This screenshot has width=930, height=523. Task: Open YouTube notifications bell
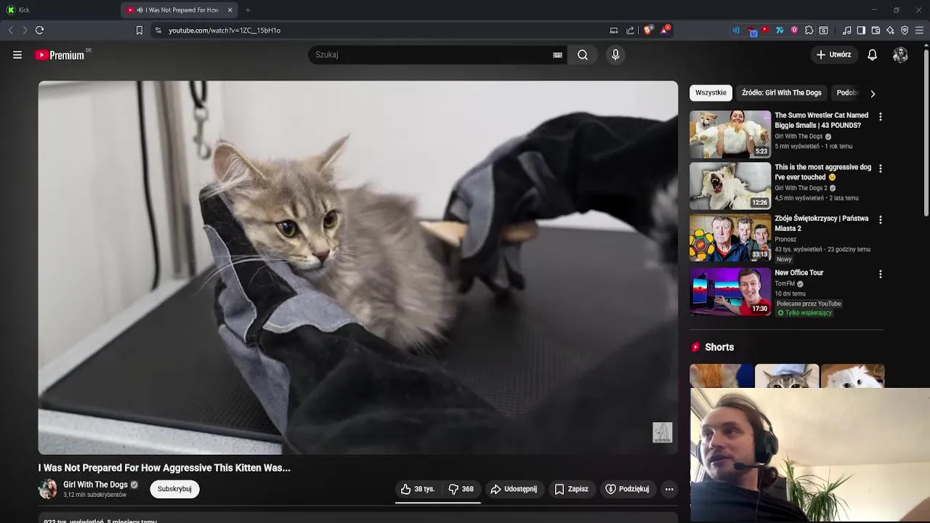tap(873, 54)
